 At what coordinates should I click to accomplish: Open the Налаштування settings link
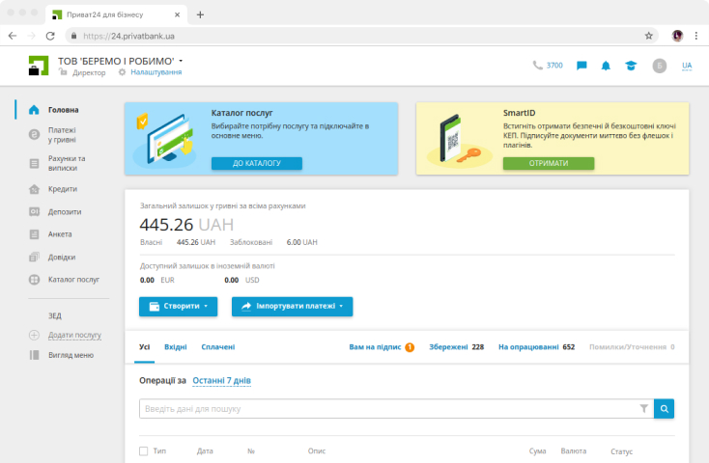(156, 72)
